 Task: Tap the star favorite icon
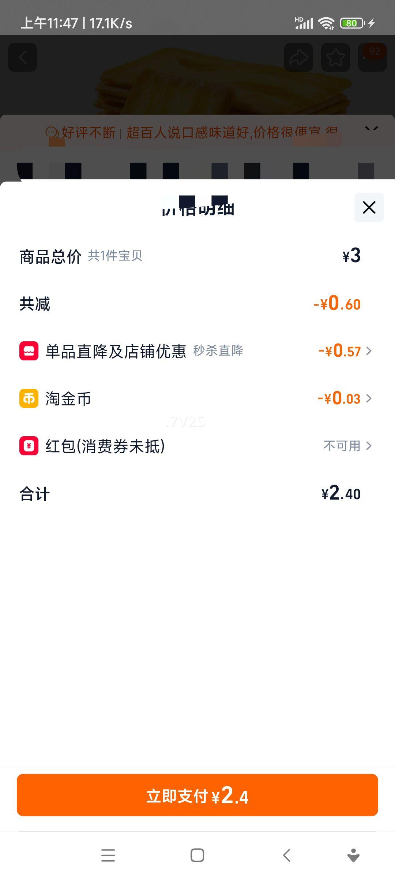pyautogui.click(x=335, y=58)
